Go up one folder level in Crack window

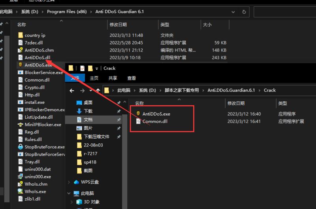tap(98, 91)
